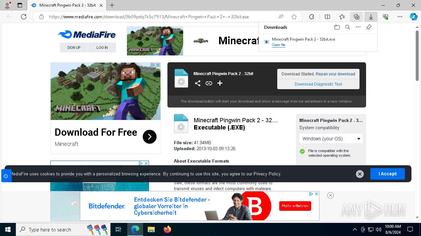Screen dimensions: 421x236
Task: Open File Explorer from taskbar
Action: pos(151,229)
